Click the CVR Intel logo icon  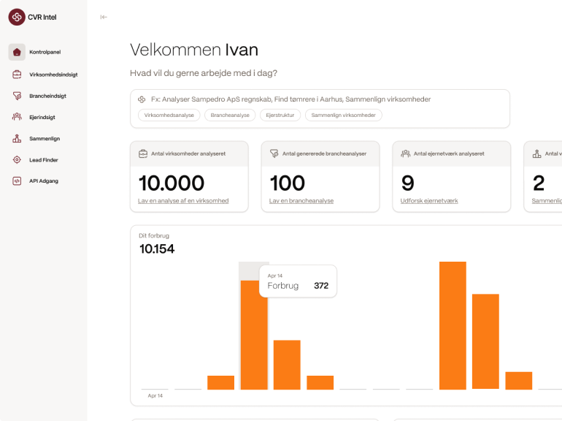click(x=17, y=17)
